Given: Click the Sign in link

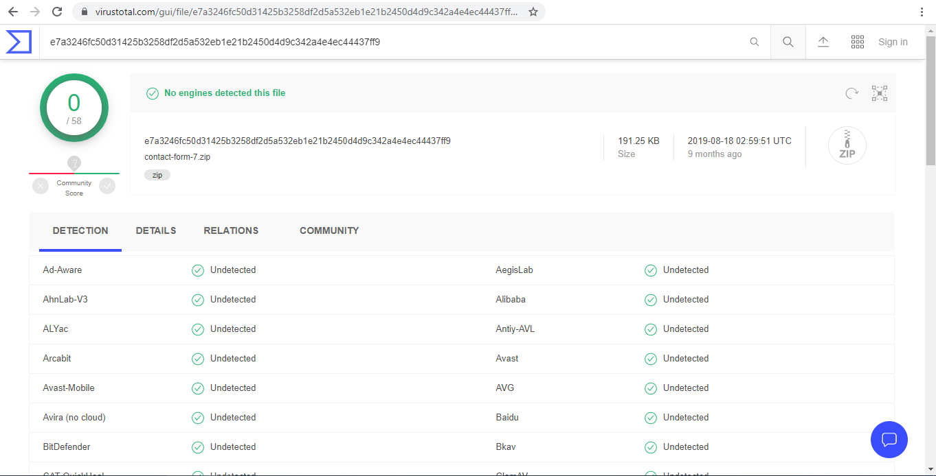Looking at the screenshot, I should 893,42.
